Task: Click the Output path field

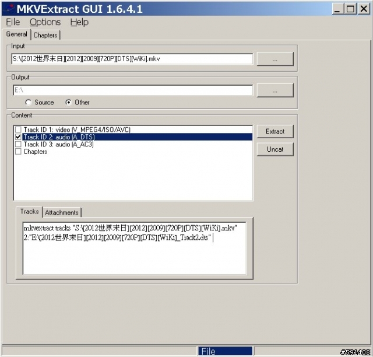Action: 133,90
